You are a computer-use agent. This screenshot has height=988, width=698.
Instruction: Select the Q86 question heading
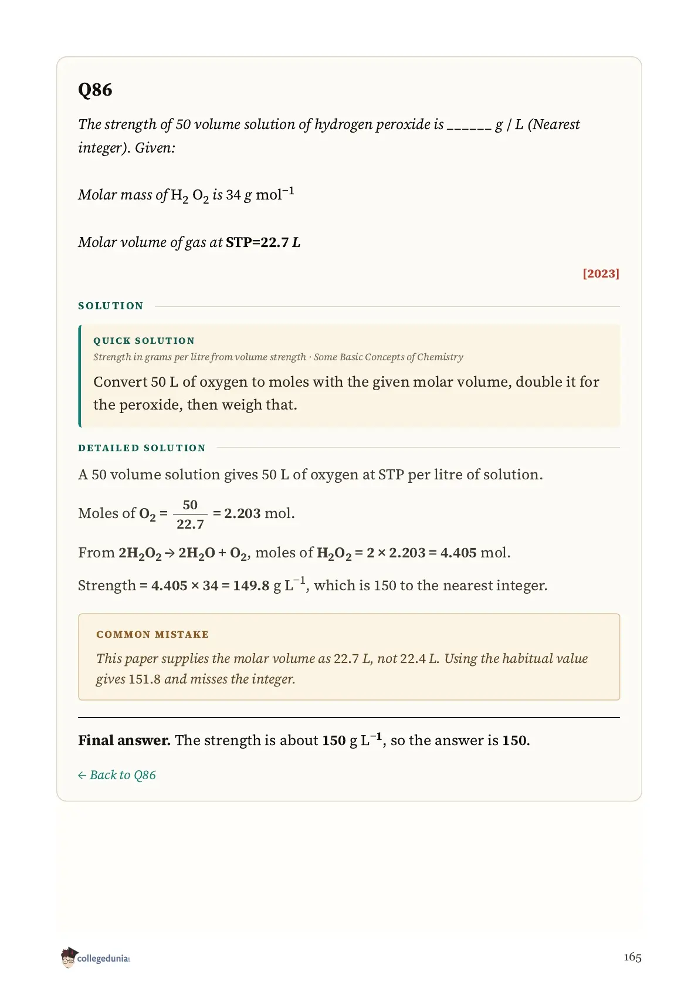click(x=95, y=90)
